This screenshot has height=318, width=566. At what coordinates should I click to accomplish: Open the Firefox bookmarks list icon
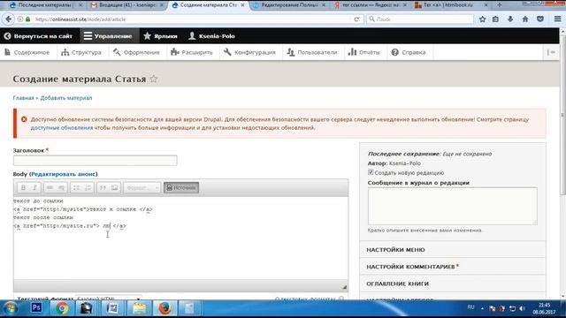click(x=495, y=19)
